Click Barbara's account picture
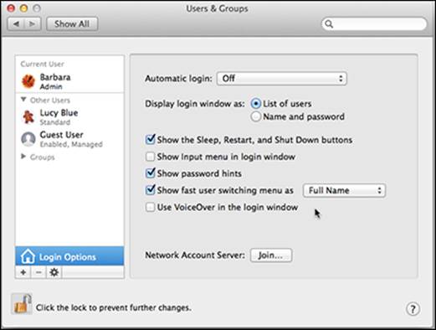Image resolution: width=436 pixels, height=330 pixels. point(28,81)
